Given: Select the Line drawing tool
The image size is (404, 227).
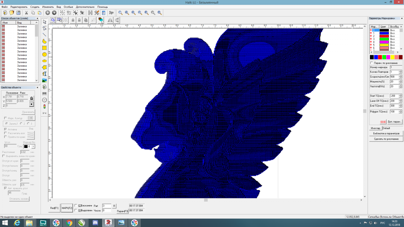Looking at the screenshot, I should click(x=44, y=35).
